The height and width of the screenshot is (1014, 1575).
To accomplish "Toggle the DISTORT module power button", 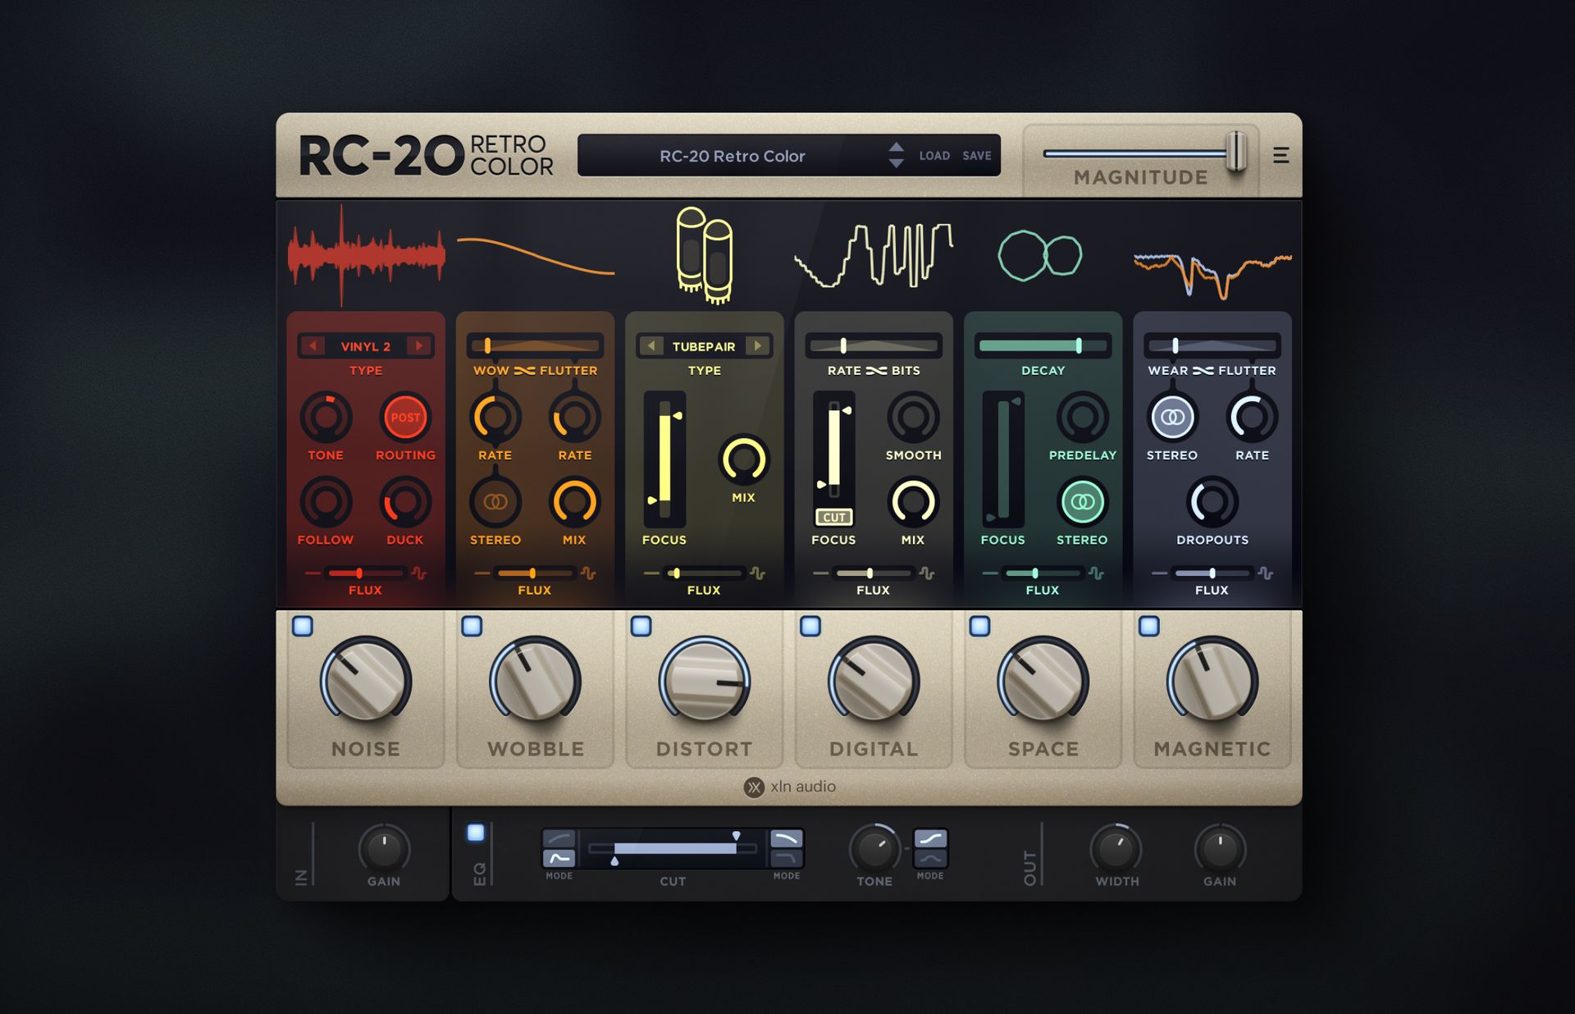I will (641, 626).
